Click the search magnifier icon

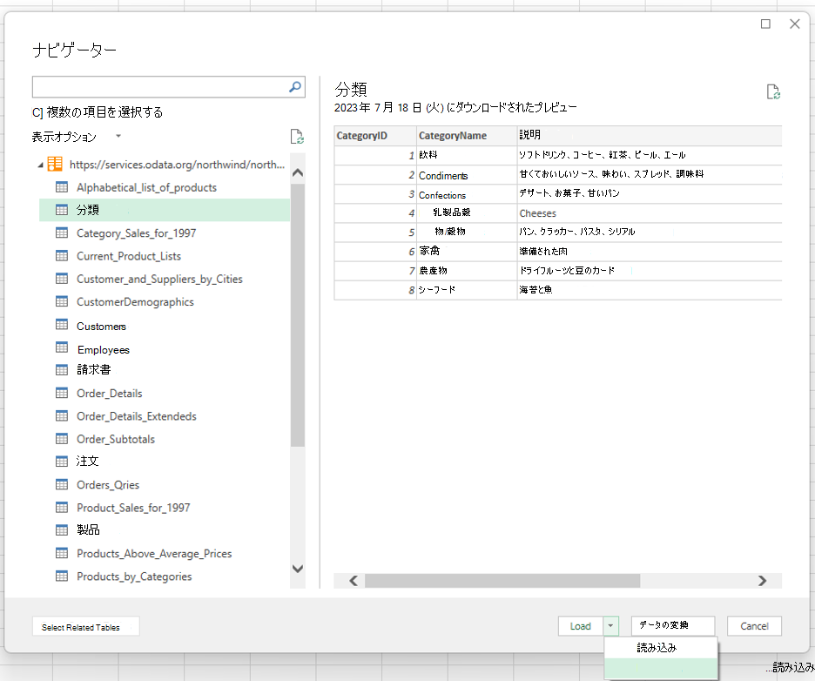(x=294, y=87)
